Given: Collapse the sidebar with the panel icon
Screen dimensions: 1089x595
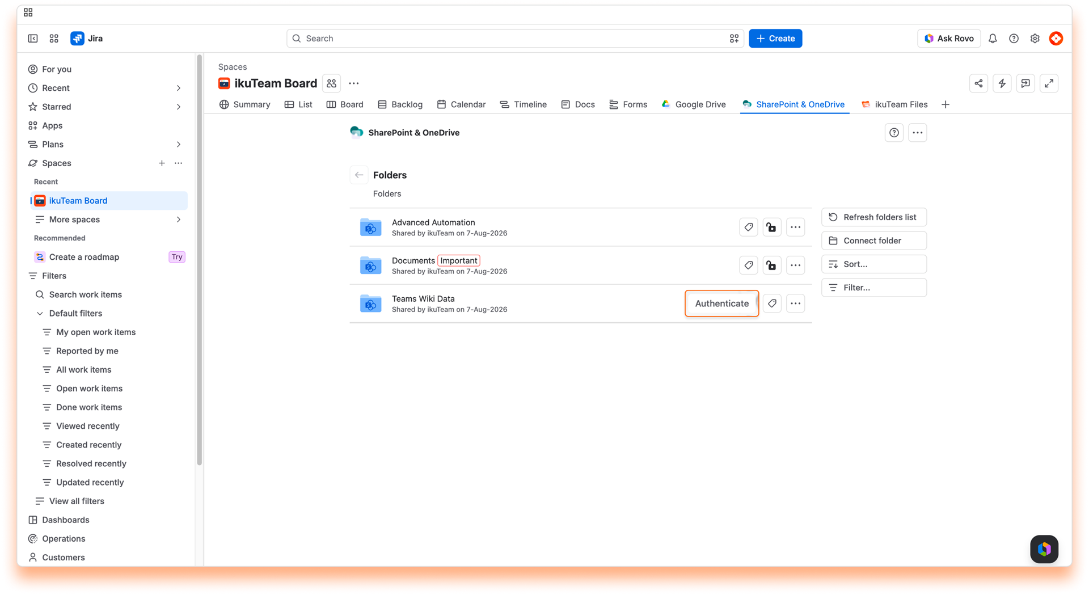Looking at the screenshot, I should tap(33, 39).
